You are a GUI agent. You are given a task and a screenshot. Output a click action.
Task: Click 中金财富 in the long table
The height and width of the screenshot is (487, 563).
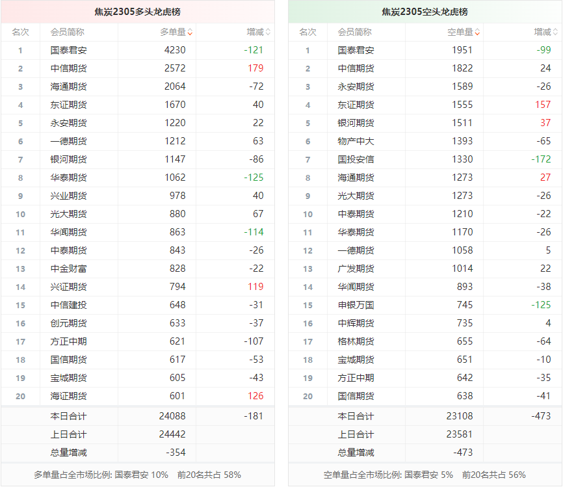point(68,269)
